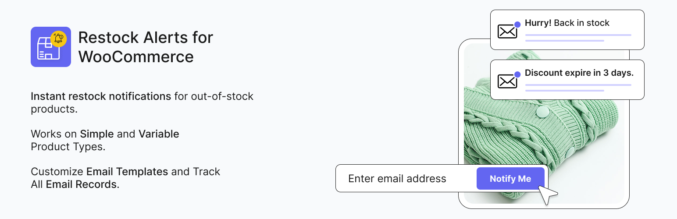
Task: Click the blue unread dot on the Discount envelope
Action: [517, 74]
